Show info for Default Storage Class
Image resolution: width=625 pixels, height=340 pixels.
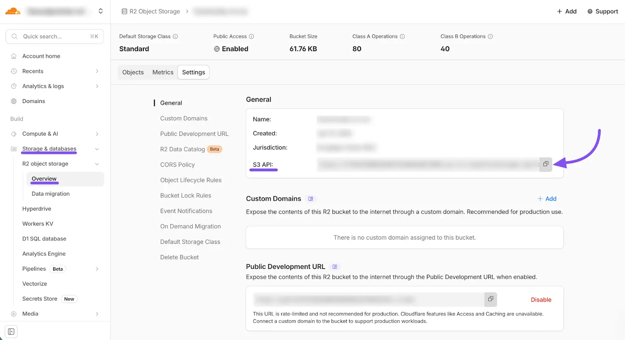click(175, 36)
